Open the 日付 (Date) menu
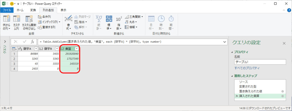This screenshot has height=111, width=292. tap(151, 23)
